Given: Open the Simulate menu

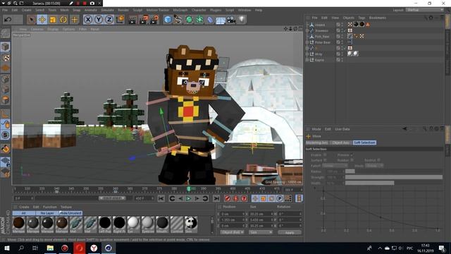Looking at the screenshot, I should tap(107, 10).
